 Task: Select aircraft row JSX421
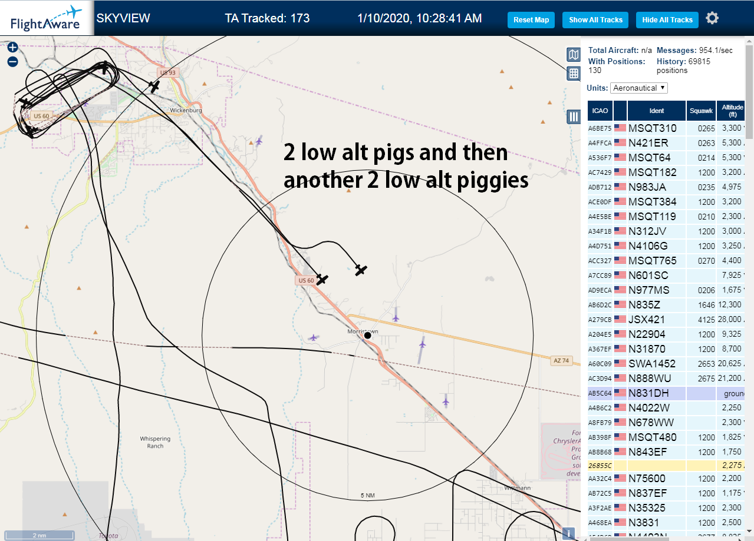(666, 319)
